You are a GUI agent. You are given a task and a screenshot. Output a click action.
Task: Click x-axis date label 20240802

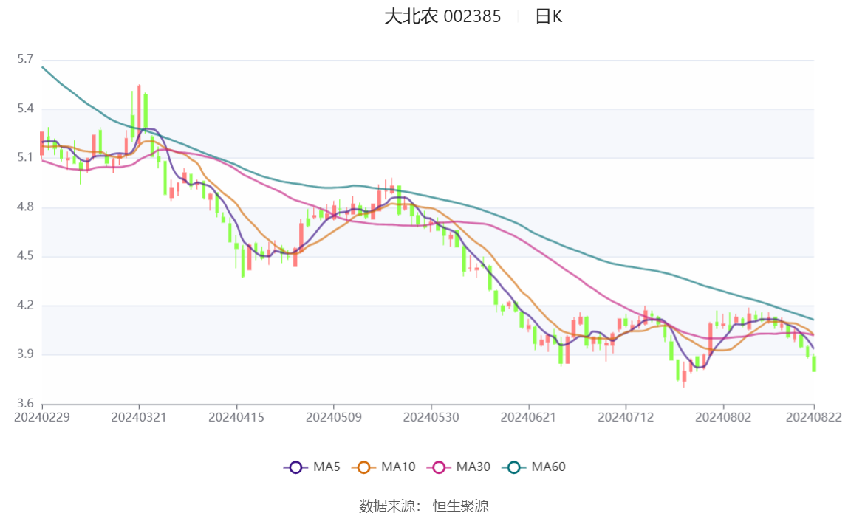click(723, 417)
